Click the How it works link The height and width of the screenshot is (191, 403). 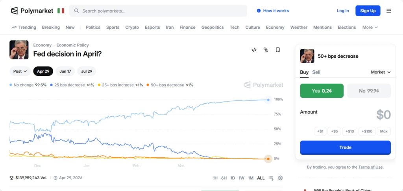pos(276,11)
